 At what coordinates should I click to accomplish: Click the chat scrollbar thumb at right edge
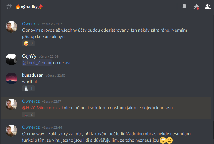[213, 133]
